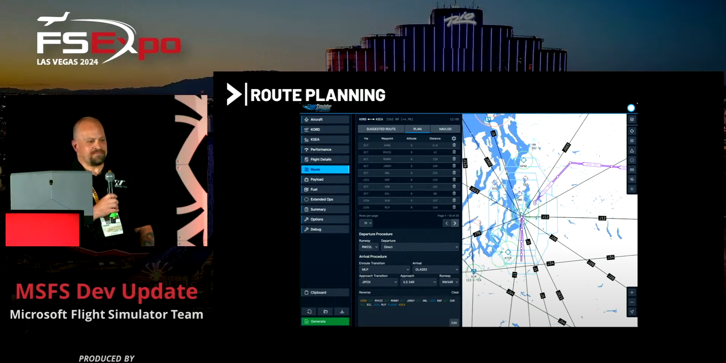
Task: Delete the JORDY waypoint row
Action: [x=454, y=166]
